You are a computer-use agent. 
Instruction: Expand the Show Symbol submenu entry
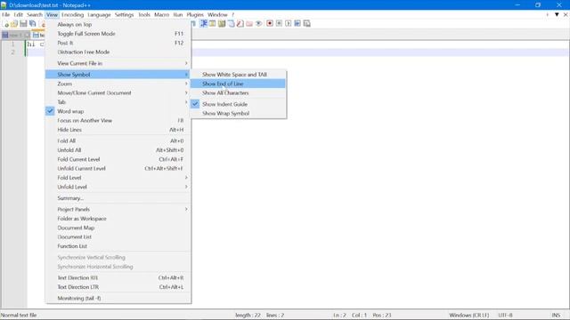coord(118,75)
